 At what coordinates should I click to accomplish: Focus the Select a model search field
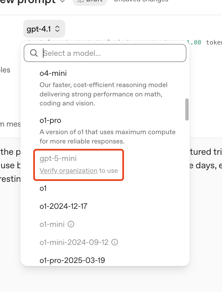105,53
